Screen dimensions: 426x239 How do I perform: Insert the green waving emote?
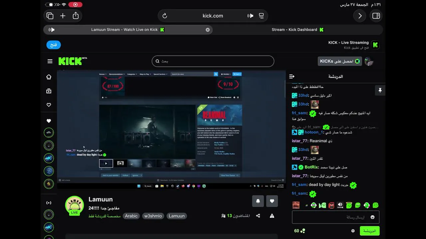(x=322, y=205)
